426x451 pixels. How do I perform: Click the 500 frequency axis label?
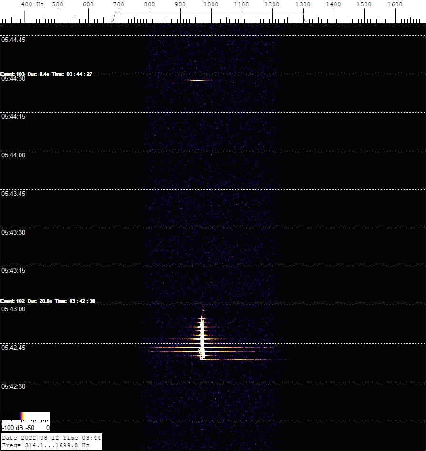58,4
